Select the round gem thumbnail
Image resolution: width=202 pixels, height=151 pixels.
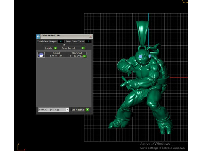pyautogui.click(x=41, y=55)
